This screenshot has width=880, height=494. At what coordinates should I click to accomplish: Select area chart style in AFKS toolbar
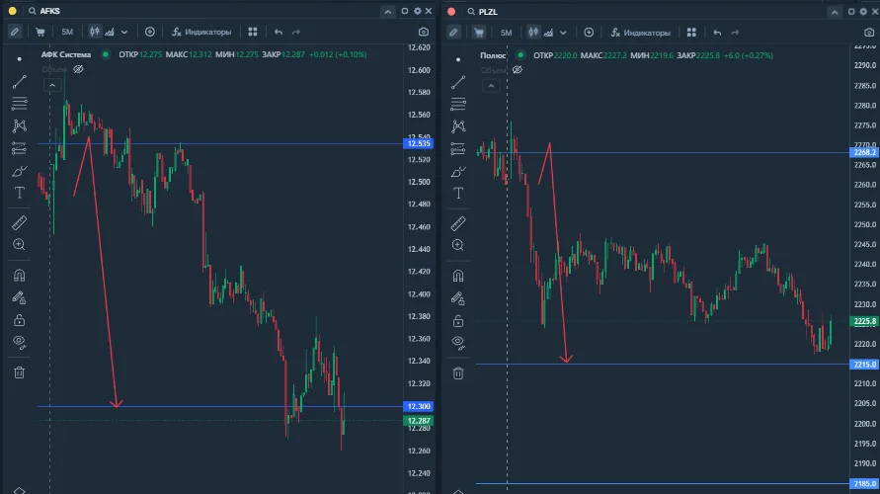pyautogui.click(x=110, y=33)
